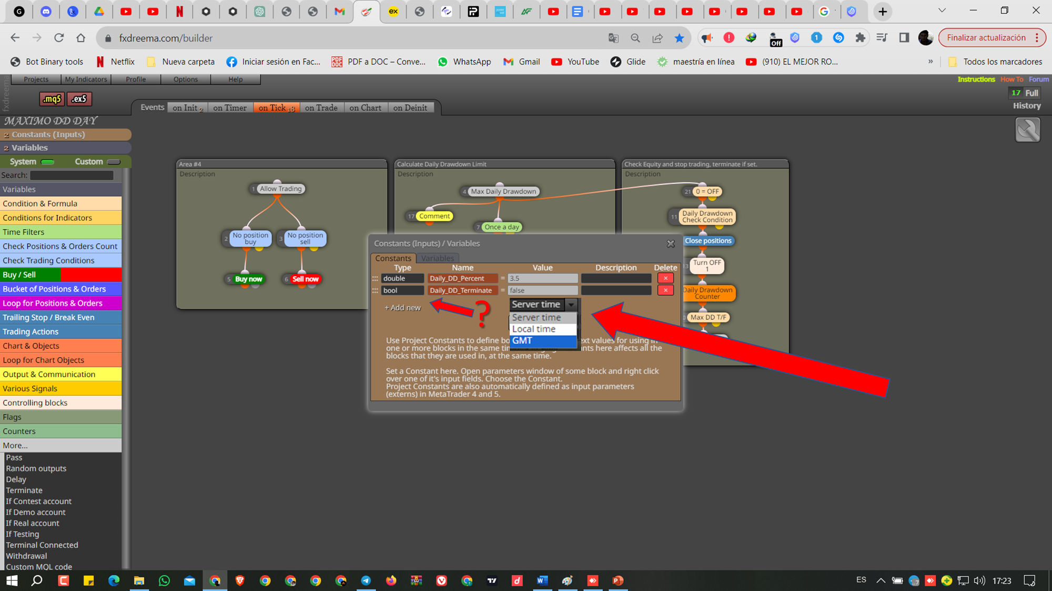Open the wrench settings icon
This screenshot has height=591, width=1052.
pos(1027,130)
